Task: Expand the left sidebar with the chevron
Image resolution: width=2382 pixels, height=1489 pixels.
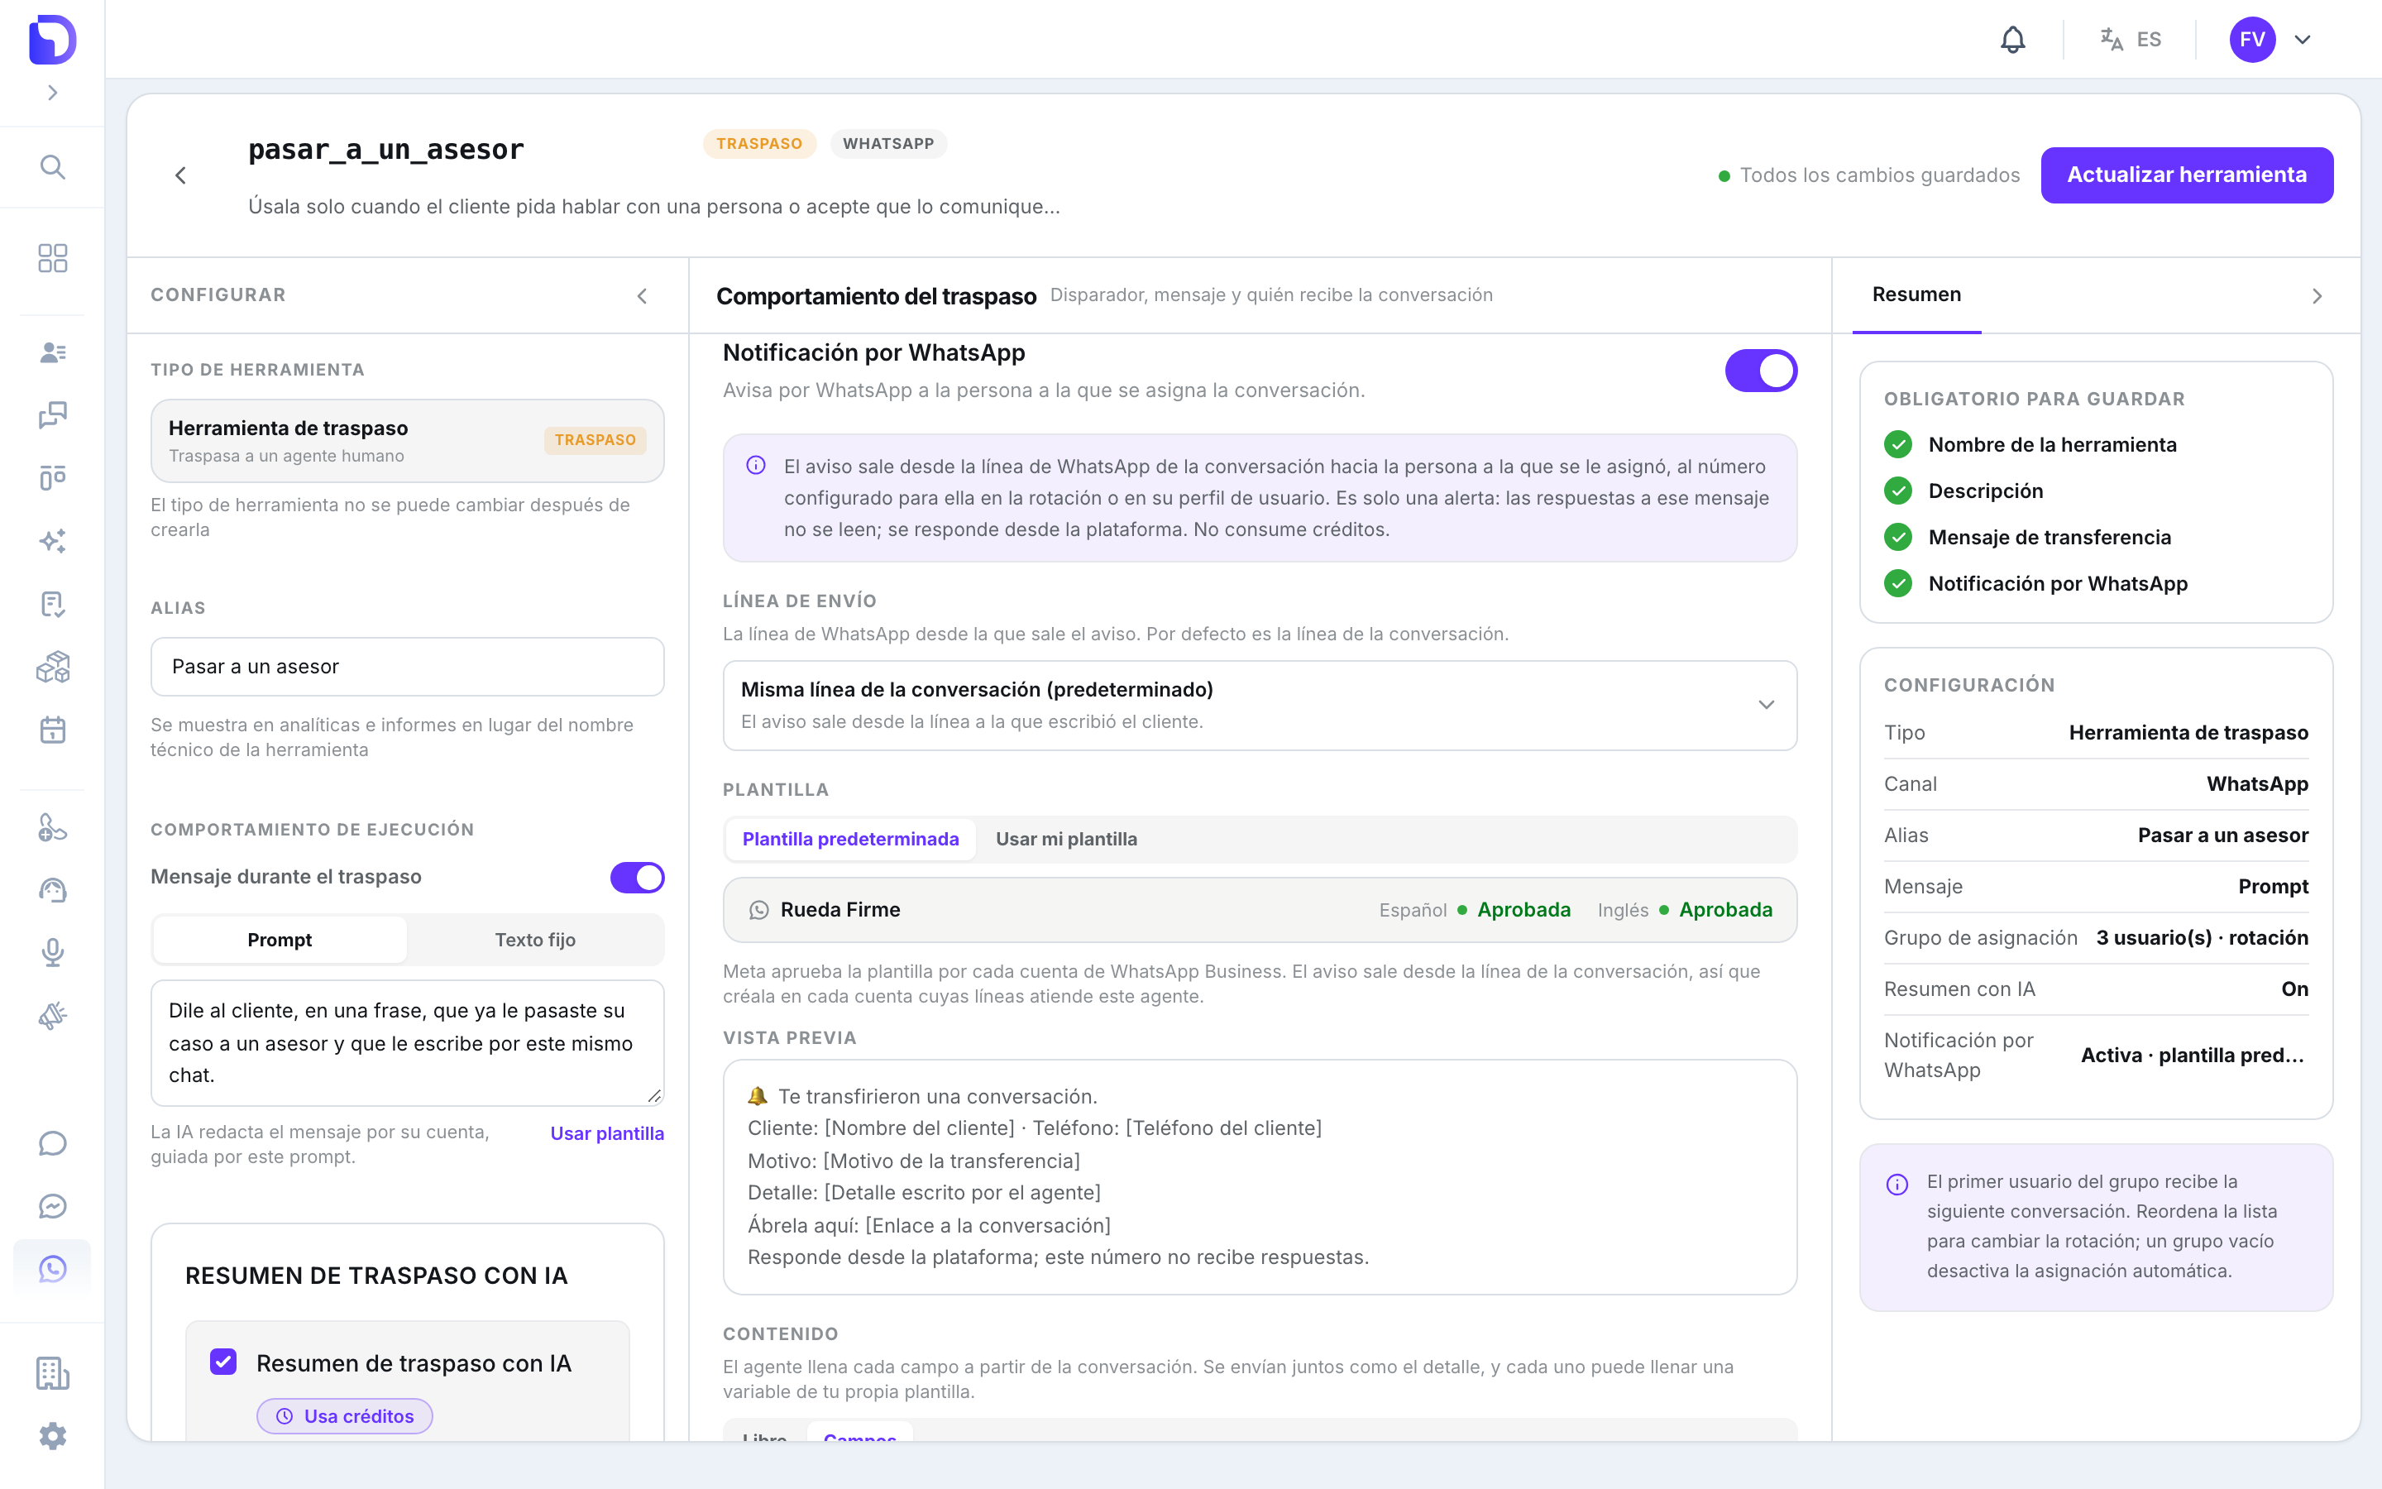Action: [x=52, y=93]
